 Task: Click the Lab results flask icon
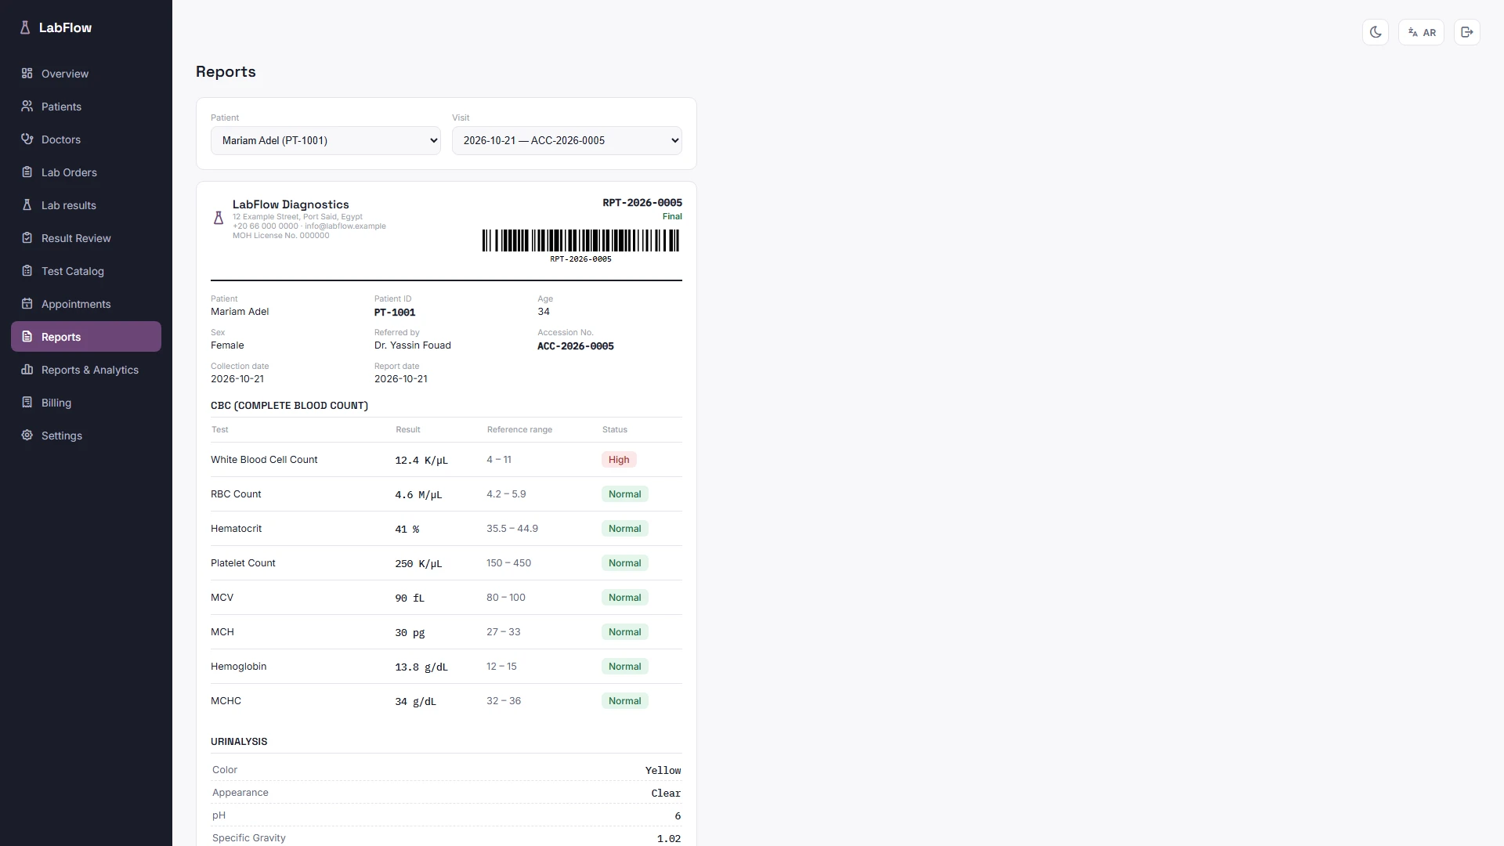point(27,204)
